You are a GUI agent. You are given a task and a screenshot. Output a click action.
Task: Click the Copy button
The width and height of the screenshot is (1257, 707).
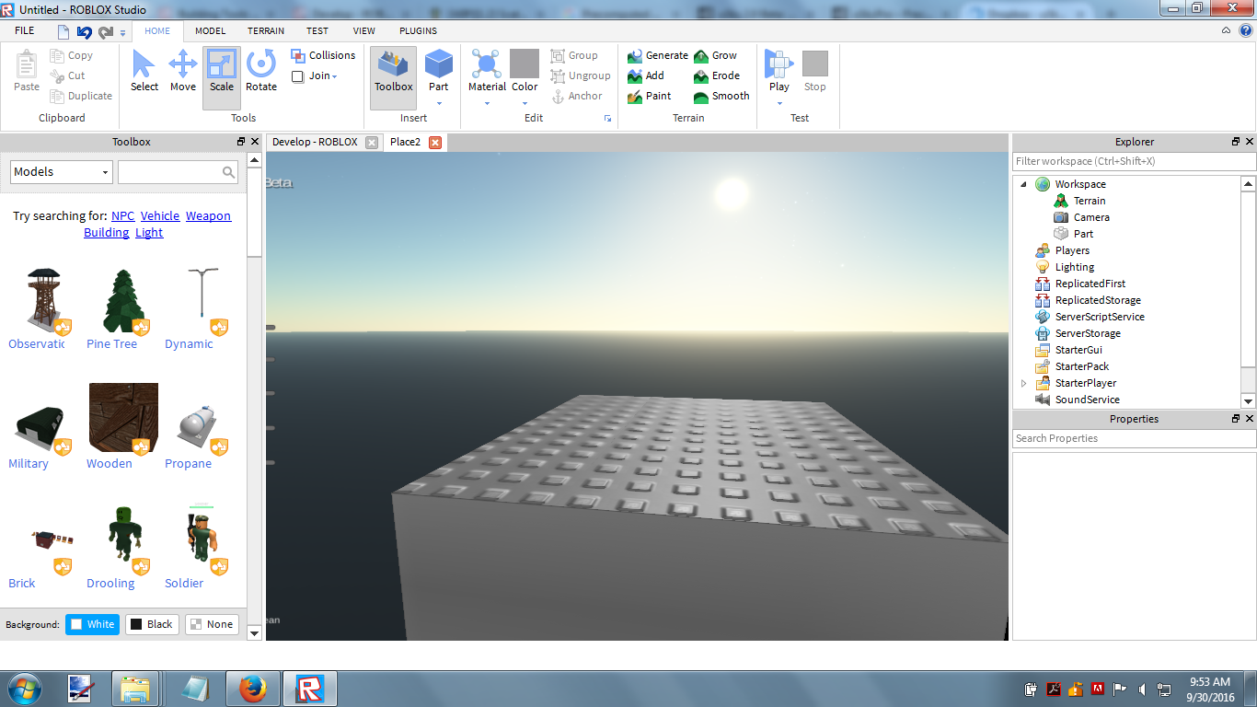point(71,55)
